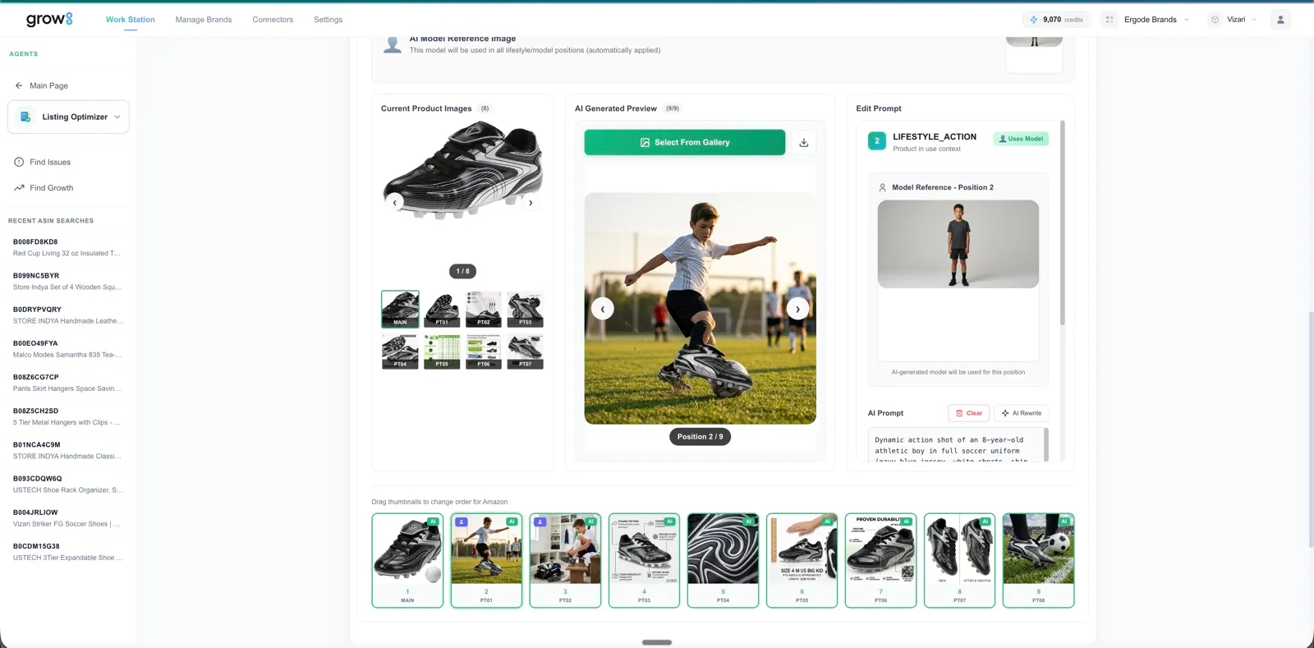Click the lightning credits icon
The image size is (1314, 648).
tap(1034, 20)
